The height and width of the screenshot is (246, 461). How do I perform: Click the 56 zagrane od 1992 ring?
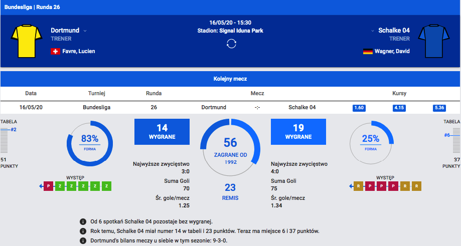click(230, 147)
